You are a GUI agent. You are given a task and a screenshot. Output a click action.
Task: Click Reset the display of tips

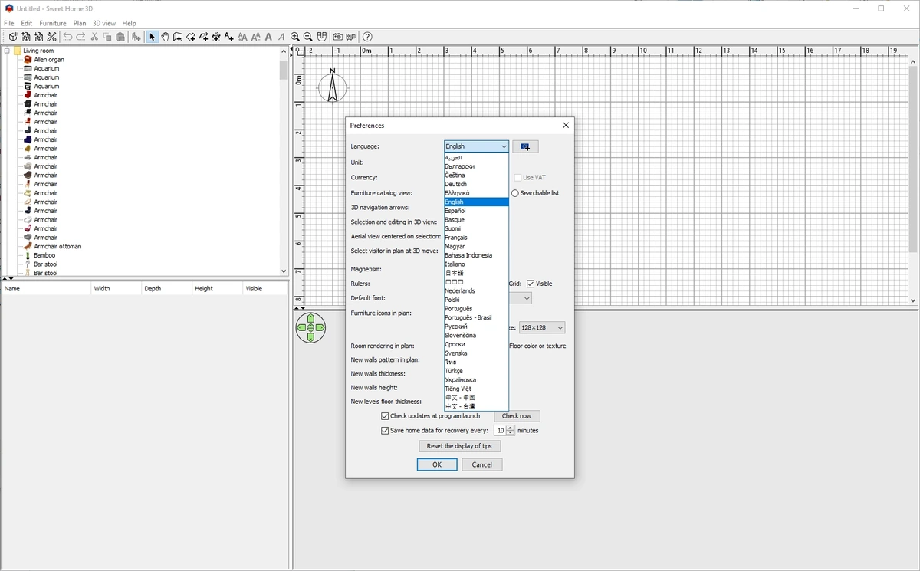pyautogui.click(x=459, y=446)
